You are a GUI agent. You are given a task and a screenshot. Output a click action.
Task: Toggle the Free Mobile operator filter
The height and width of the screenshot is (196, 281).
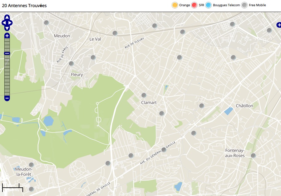coord(244,5)
